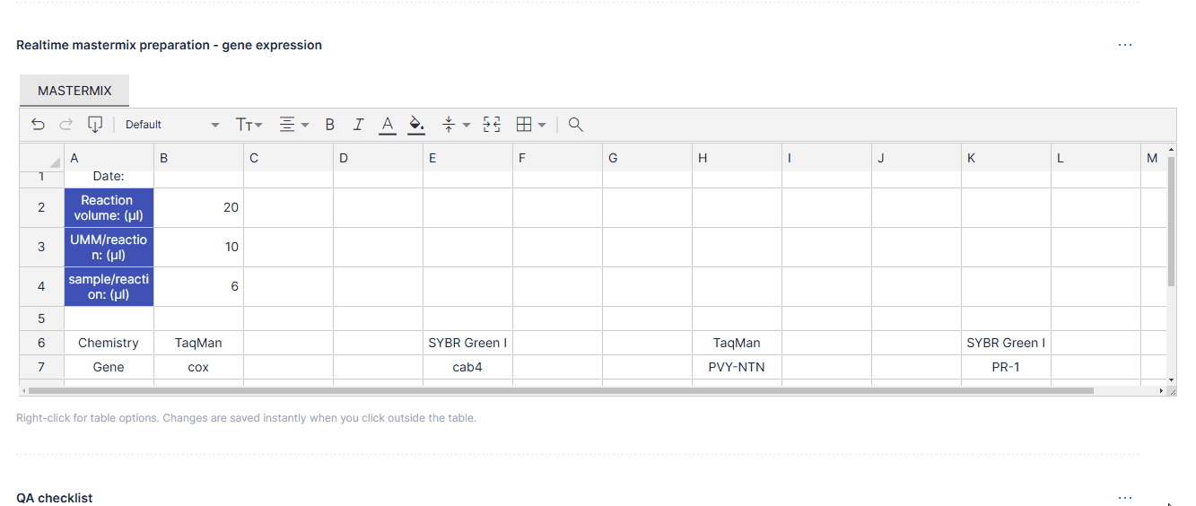Select column E header
Image resolution: width=1196 pixels, height=506 pixels.
tap(467, 158)
